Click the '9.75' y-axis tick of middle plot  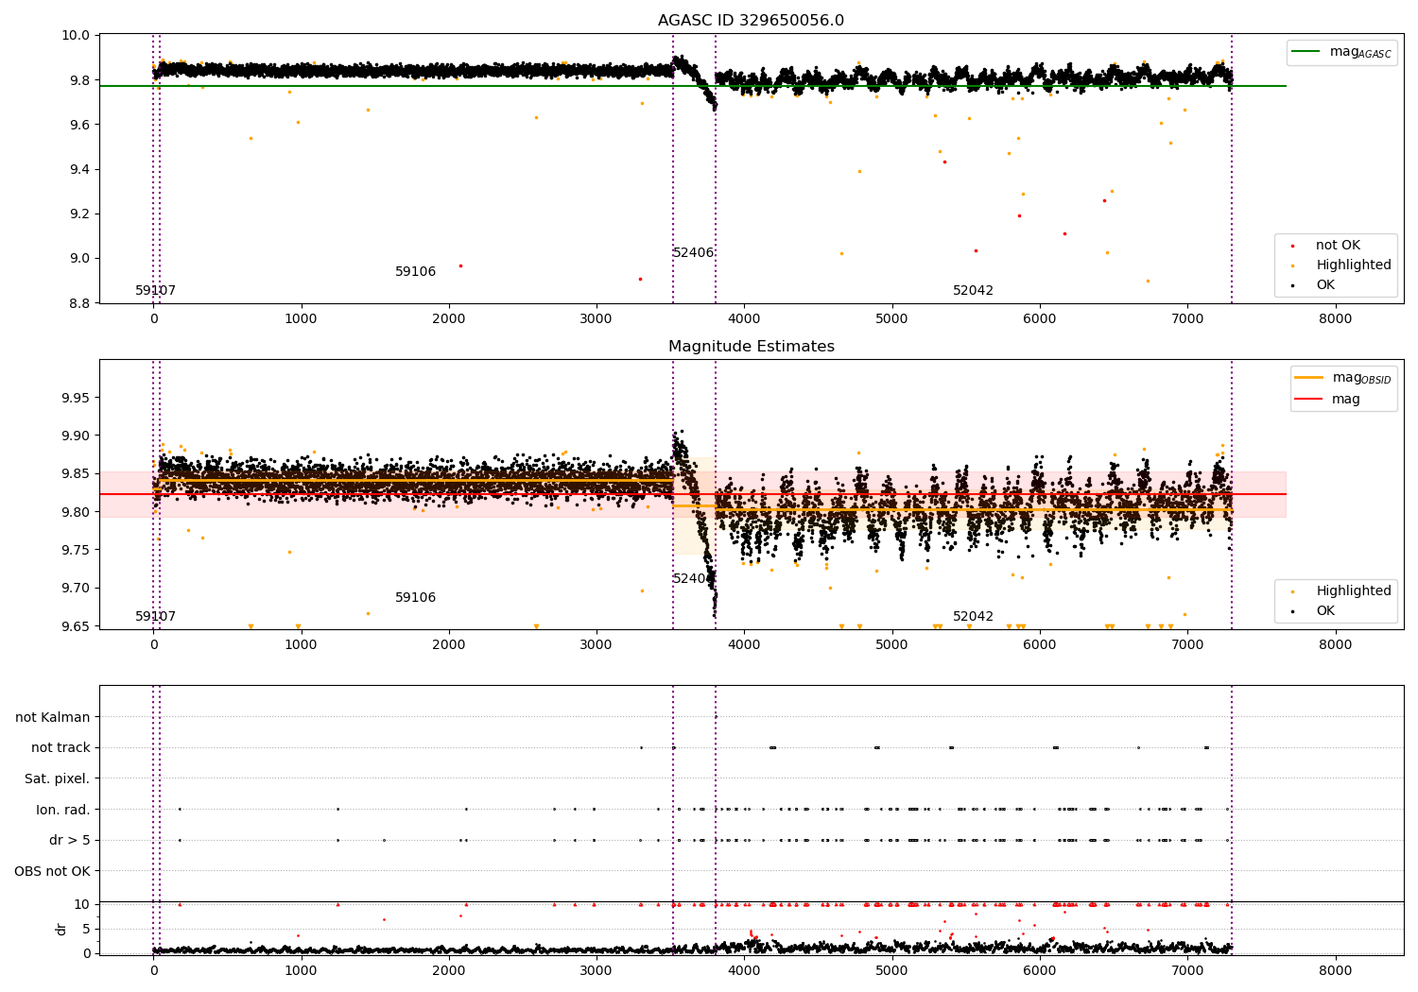pyautogui.click(x=78, y=550)
